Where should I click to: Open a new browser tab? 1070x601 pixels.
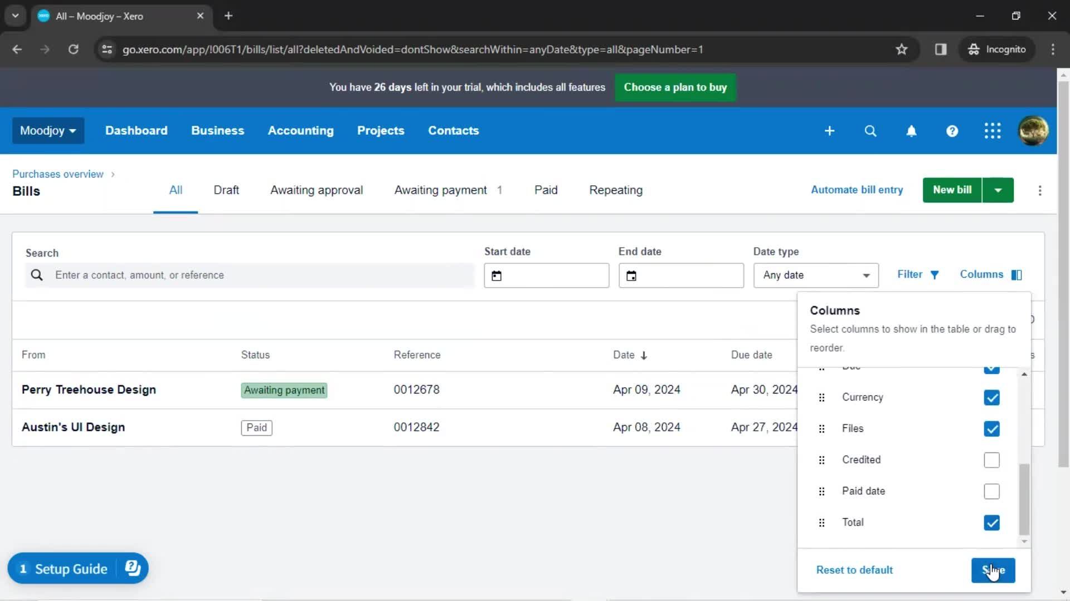(228, 16)
